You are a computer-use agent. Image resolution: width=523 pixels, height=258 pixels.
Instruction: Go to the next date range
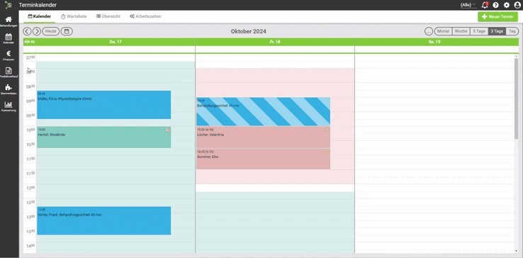click(x=37, y=31)
